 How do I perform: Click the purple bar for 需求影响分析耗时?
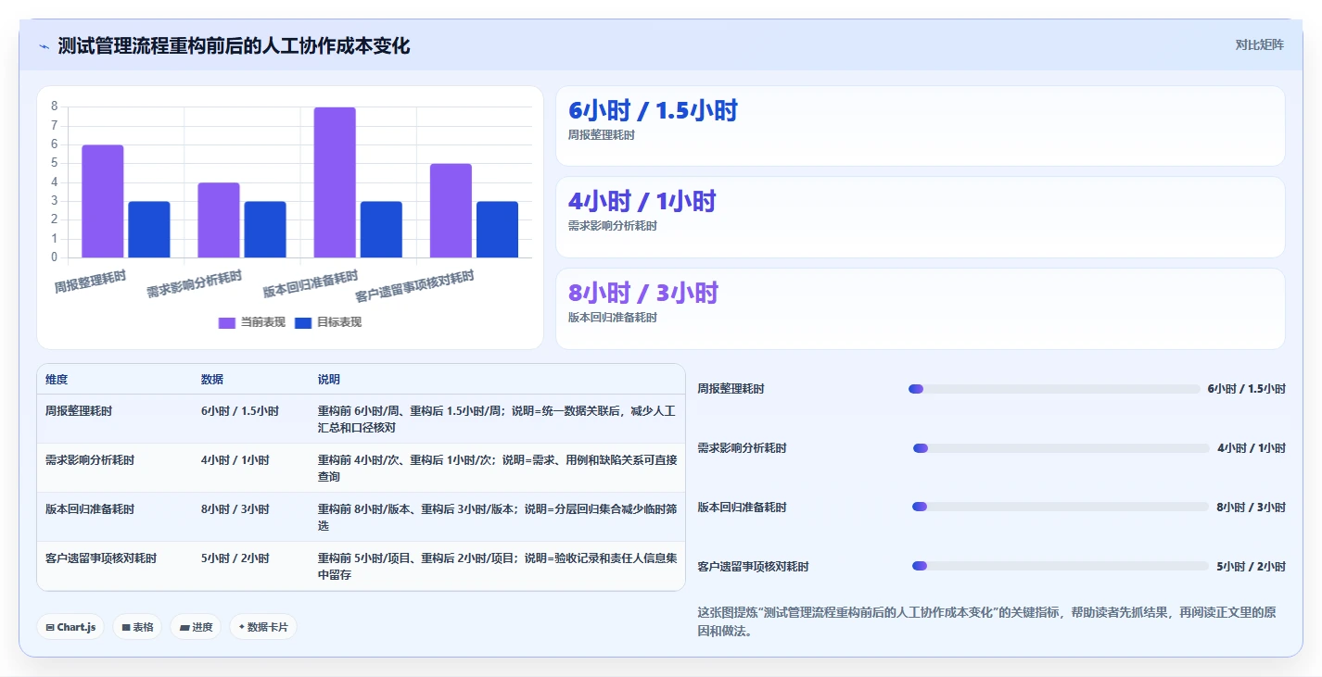click(219, 219)
